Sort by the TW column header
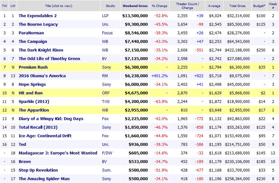This screenshot has width=279, height=183. coord(4,6)
